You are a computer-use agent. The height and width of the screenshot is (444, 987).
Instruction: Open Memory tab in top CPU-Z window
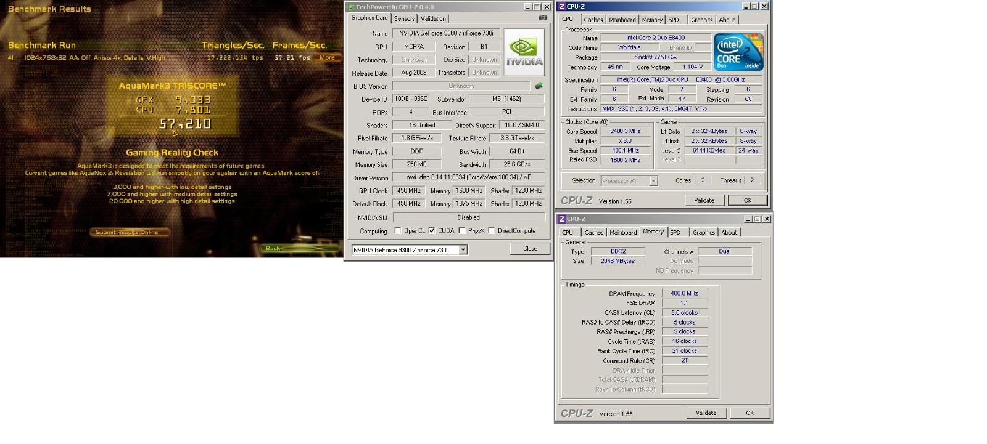[x=652, y=20]
